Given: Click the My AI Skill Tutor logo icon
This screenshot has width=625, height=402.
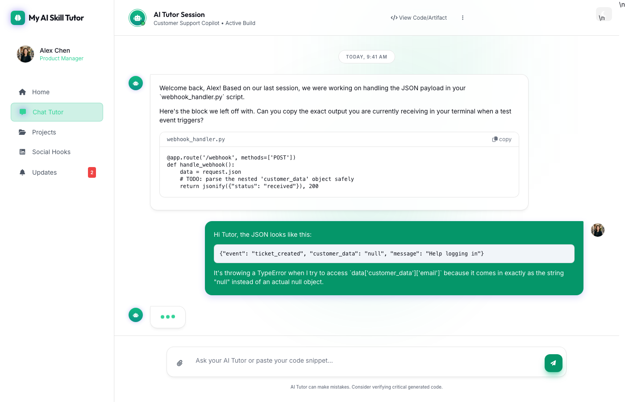Looking at the screenshot, I should click(17, 17).
